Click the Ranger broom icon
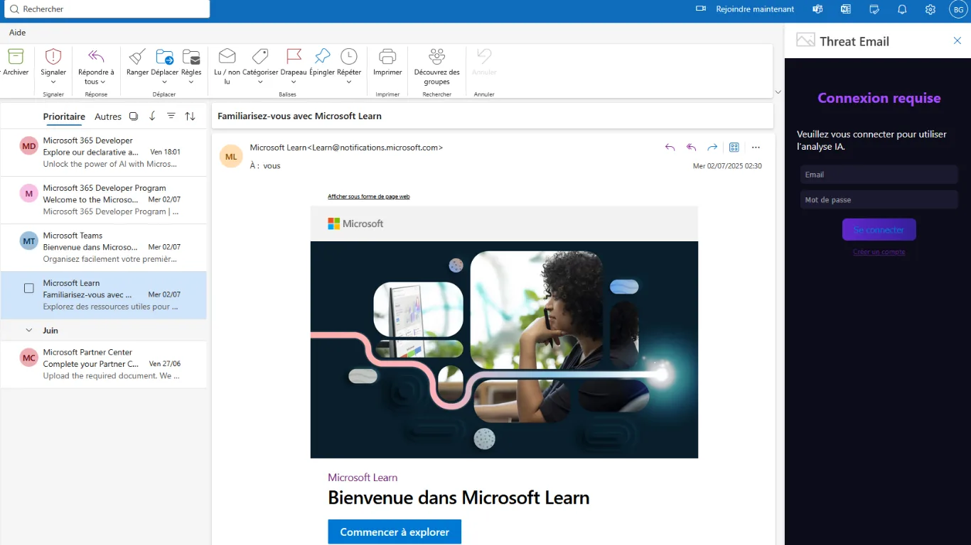The width and height of the screenshot is (971, 545). coord(137,57)
